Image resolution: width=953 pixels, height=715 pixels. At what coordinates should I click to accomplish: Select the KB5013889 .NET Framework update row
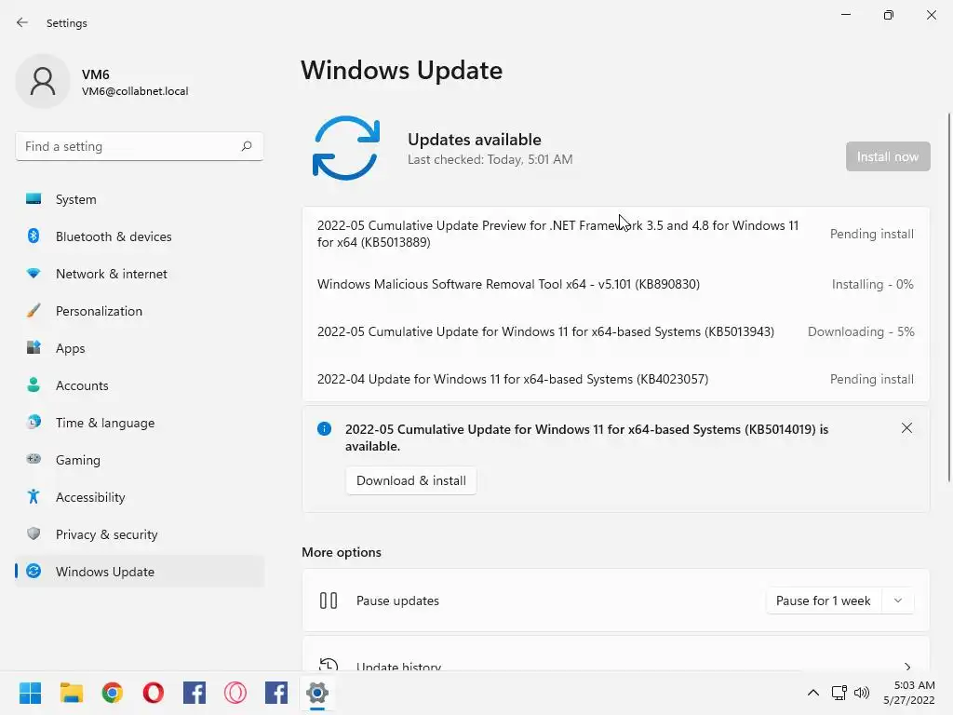[616, 234]
